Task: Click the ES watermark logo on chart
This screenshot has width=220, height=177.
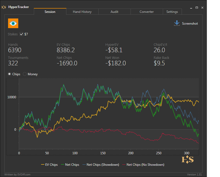Action: [x=188, y=159]
